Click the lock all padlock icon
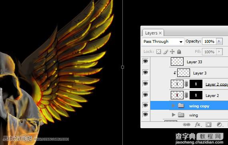Viewport: 228px width, 145px height. pyautogui.click(x=179, y=52)
